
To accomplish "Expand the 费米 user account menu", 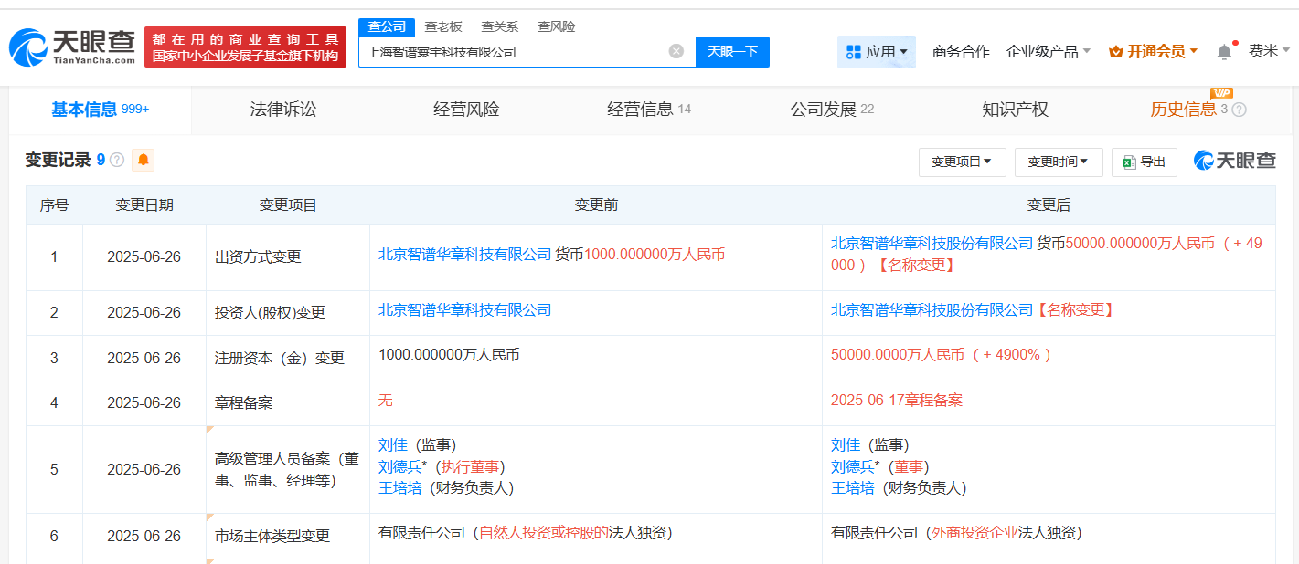I will point(1269,51).
